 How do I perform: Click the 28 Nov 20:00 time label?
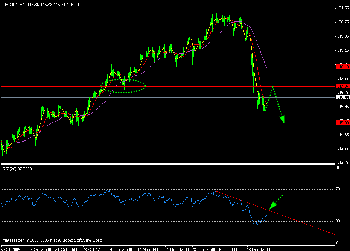(204, 249)
